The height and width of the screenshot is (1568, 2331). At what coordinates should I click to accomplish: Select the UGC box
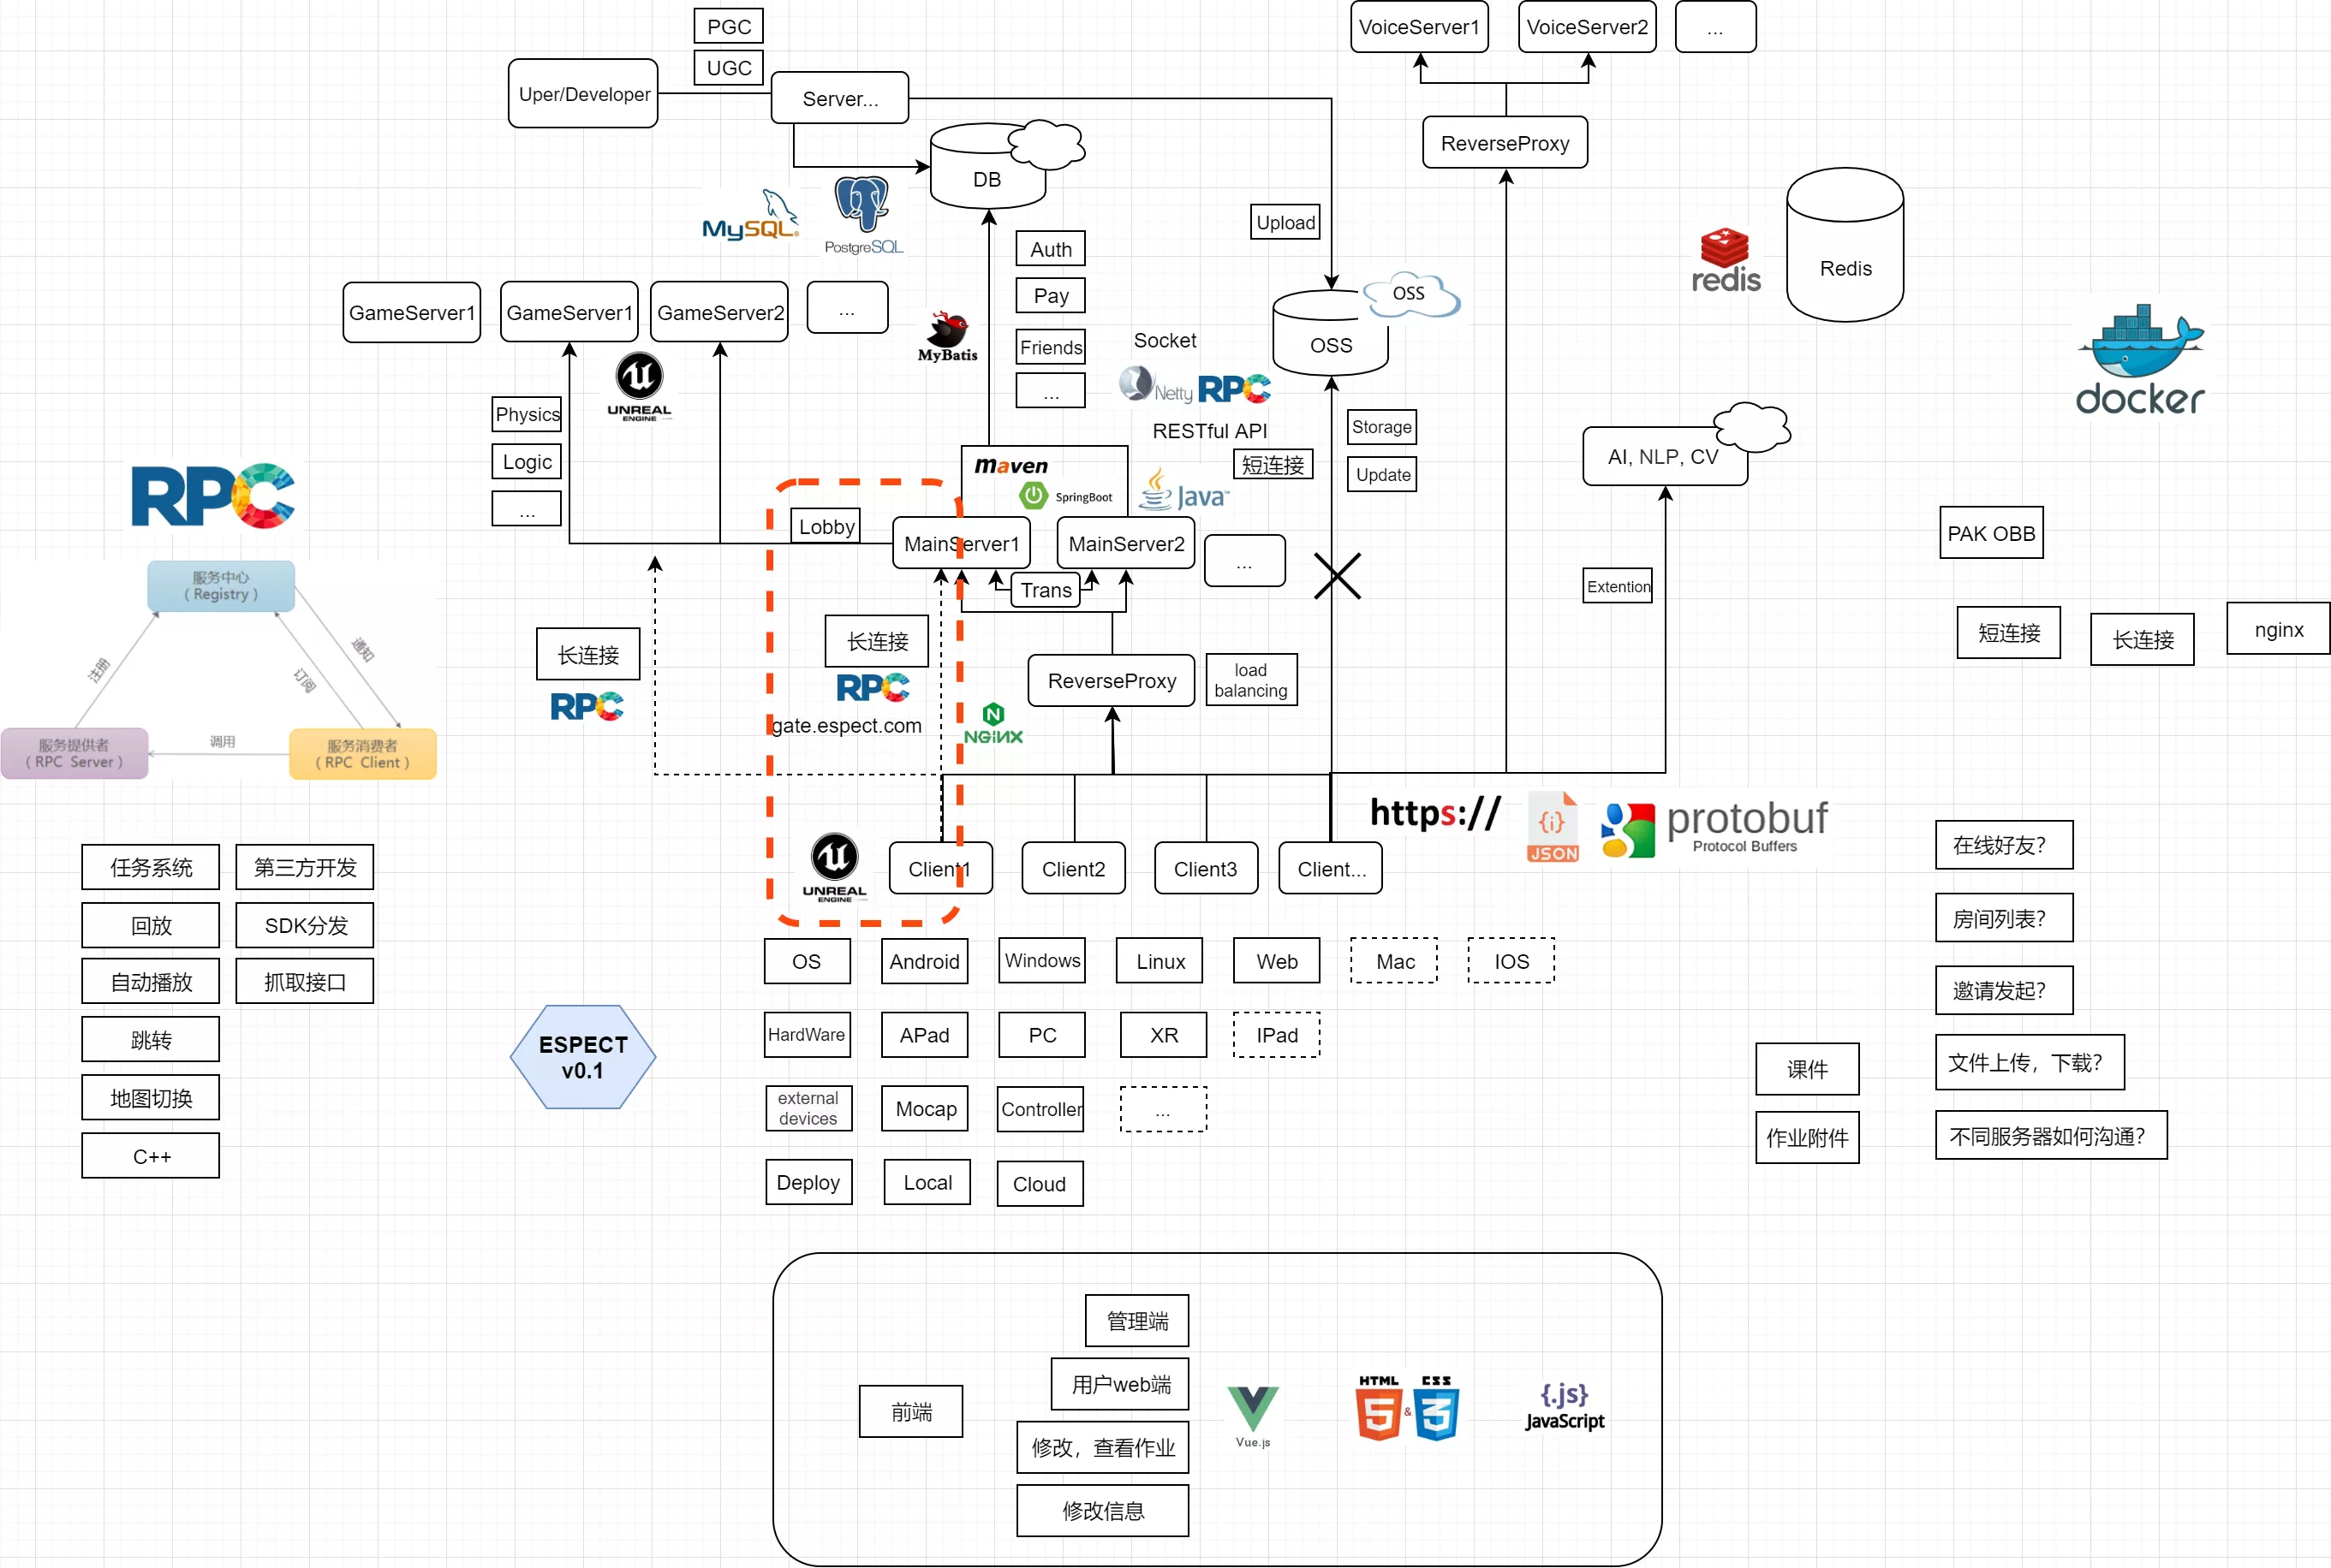tap(728, 67)
